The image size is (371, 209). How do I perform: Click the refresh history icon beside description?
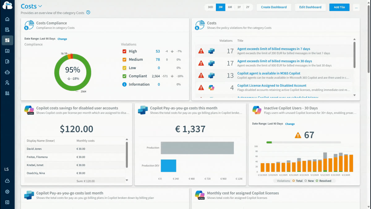(88, 13)
